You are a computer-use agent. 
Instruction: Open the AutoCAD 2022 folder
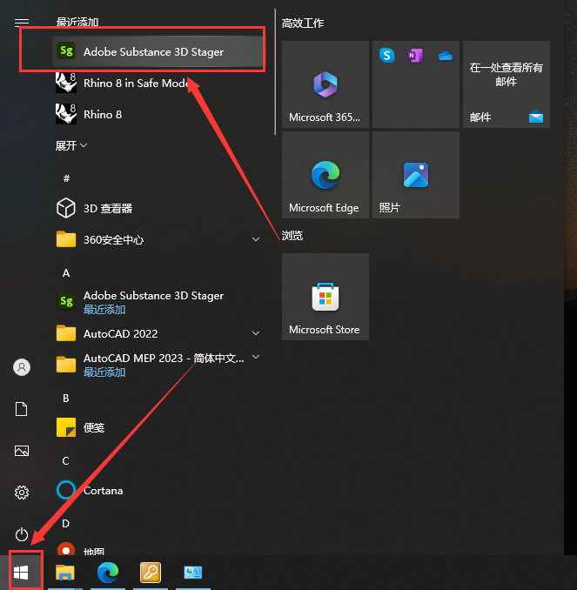pyautogui.click(x=158, y=333)
